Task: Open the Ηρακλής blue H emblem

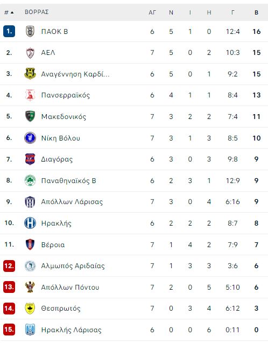Action: (x=30, y=223)
